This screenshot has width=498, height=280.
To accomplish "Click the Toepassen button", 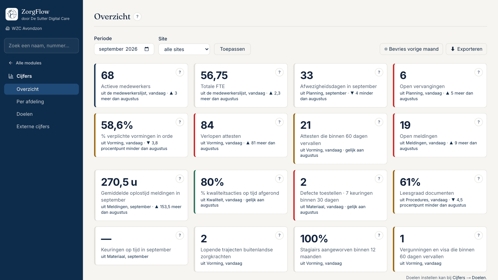I will [232, 49].
